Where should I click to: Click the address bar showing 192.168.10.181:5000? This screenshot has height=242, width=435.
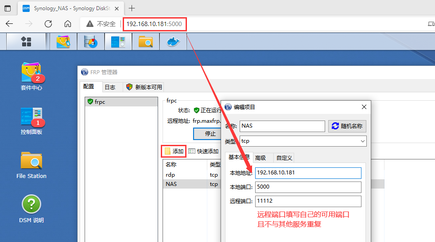[x=154, y=24]
